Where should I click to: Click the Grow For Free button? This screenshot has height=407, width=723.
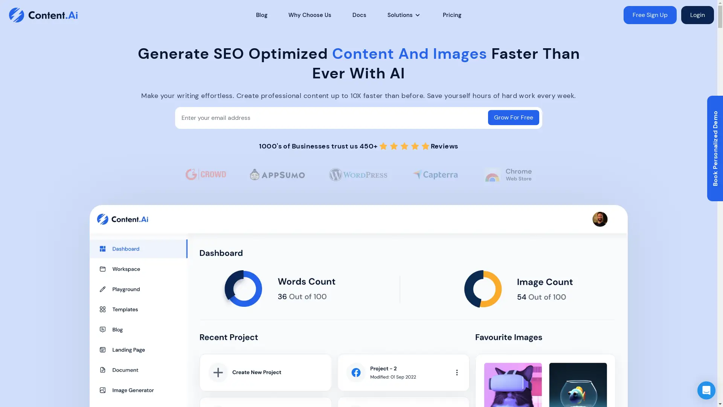514,117
